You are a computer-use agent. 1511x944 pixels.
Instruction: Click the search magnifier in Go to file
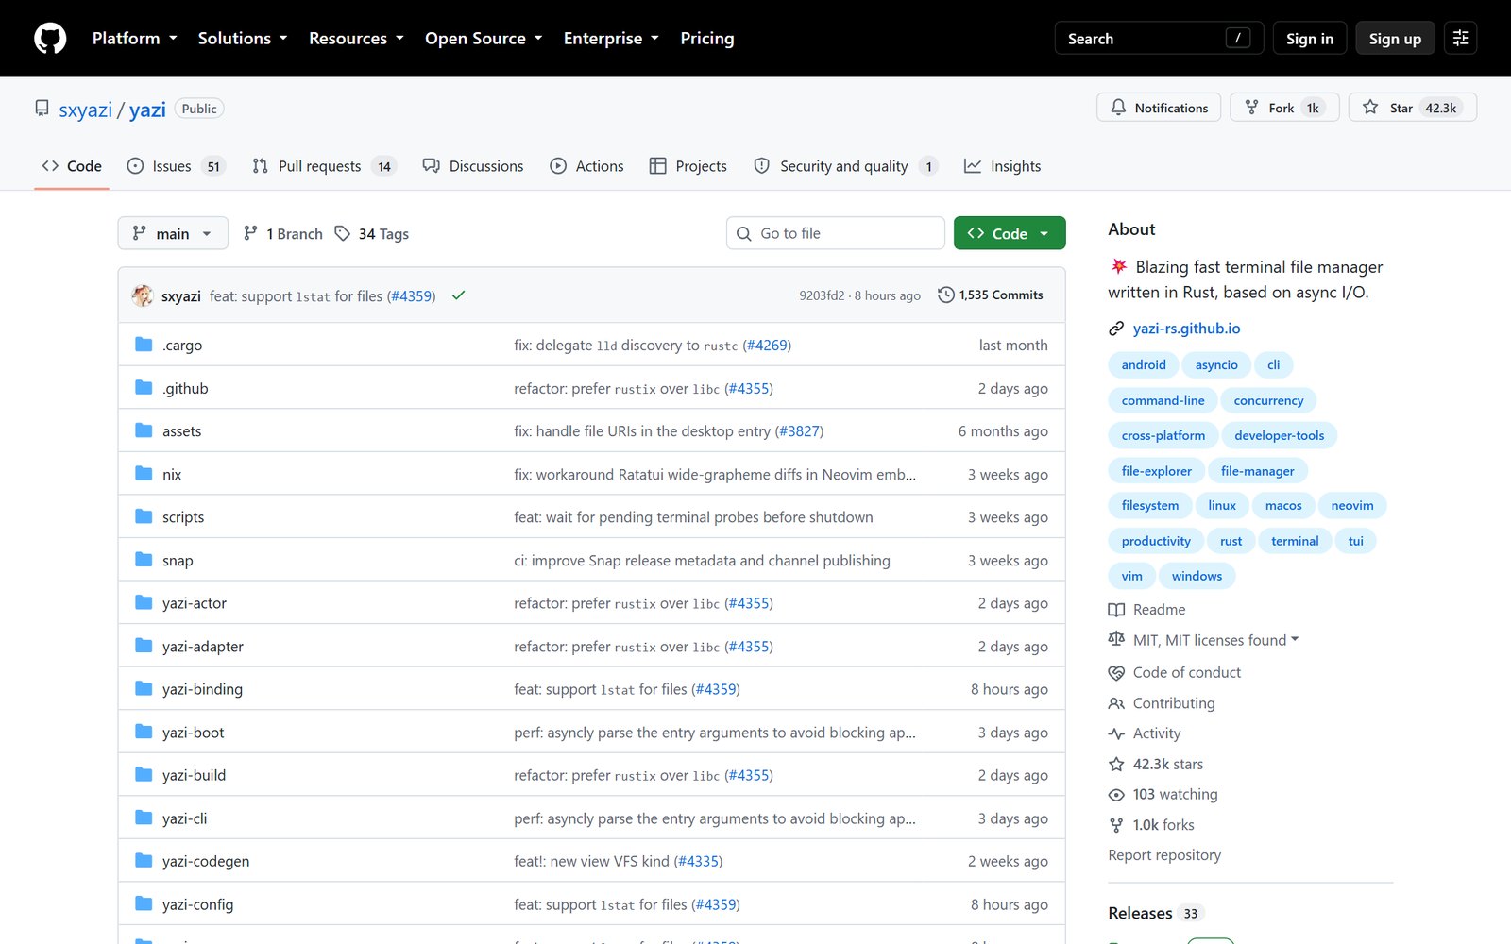click(x=744, y=233)
